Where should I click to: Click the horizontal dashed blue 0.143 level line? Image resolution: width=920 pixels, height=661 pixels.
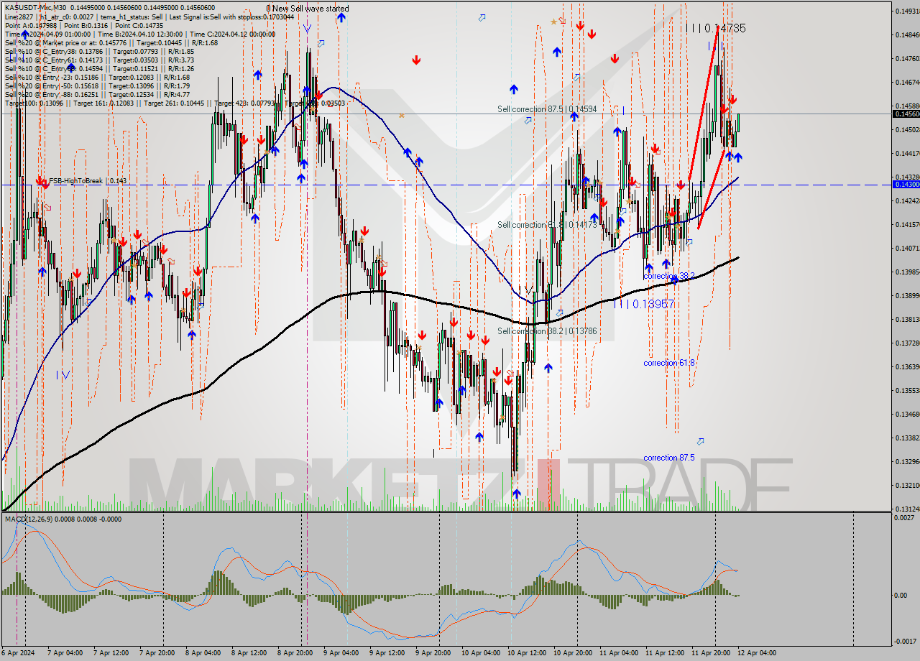coord(446,185)
